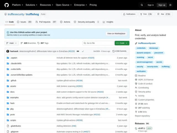Open the trufflesecurity owner link
This screenshot has width=177, height=133.
coord(16,14)
